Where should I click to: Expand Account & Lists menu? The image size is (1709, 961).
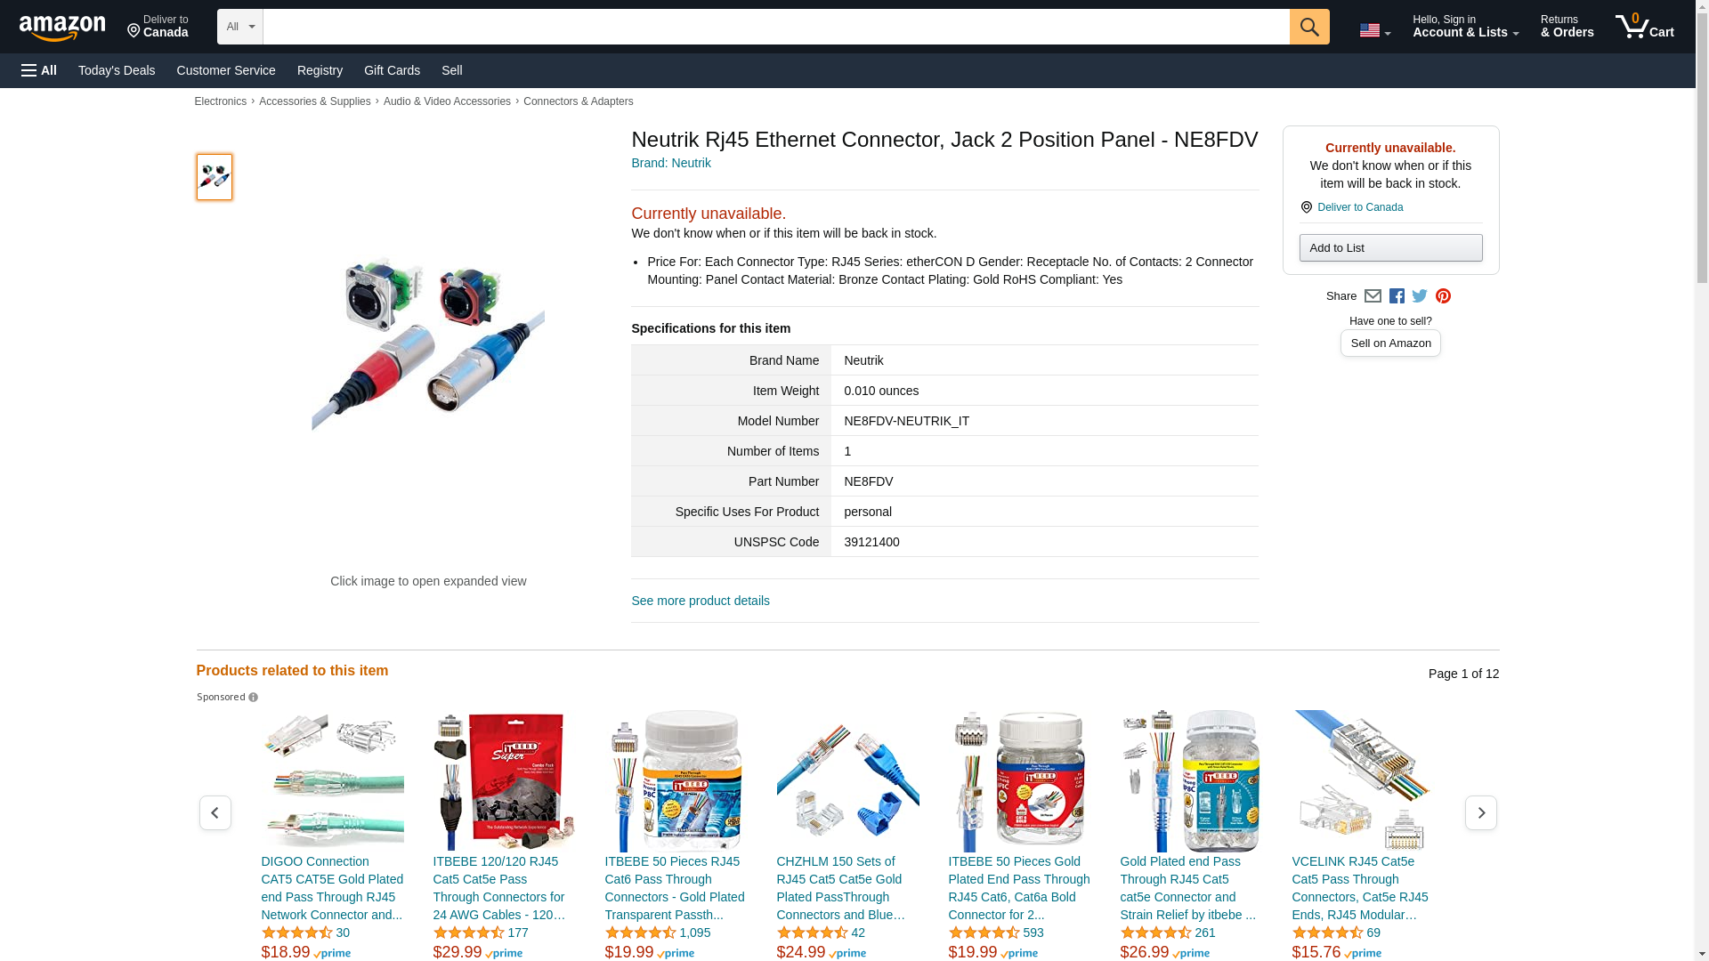coord(1465,27)
